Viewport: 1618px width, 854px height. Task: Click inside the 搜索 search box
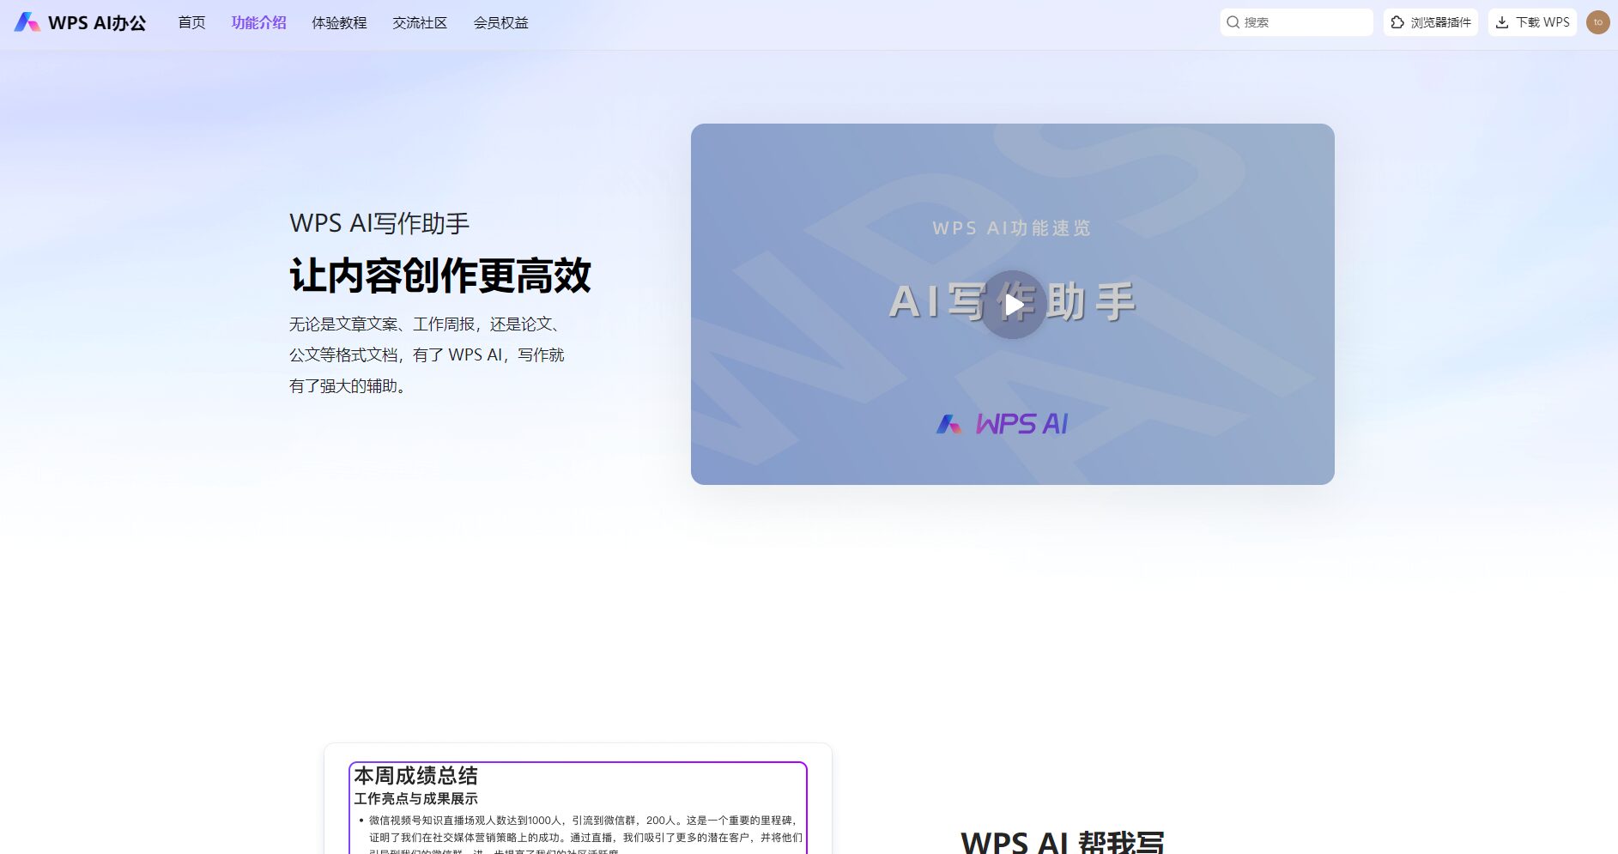point(1296,22)
